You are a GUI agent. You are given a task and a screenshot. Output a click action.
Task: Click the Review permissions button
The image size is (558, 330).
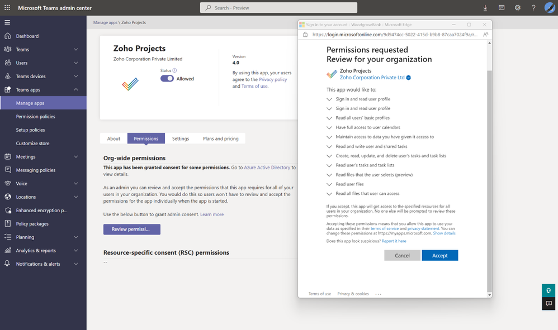pyautogui.click(x=131, y=229)
